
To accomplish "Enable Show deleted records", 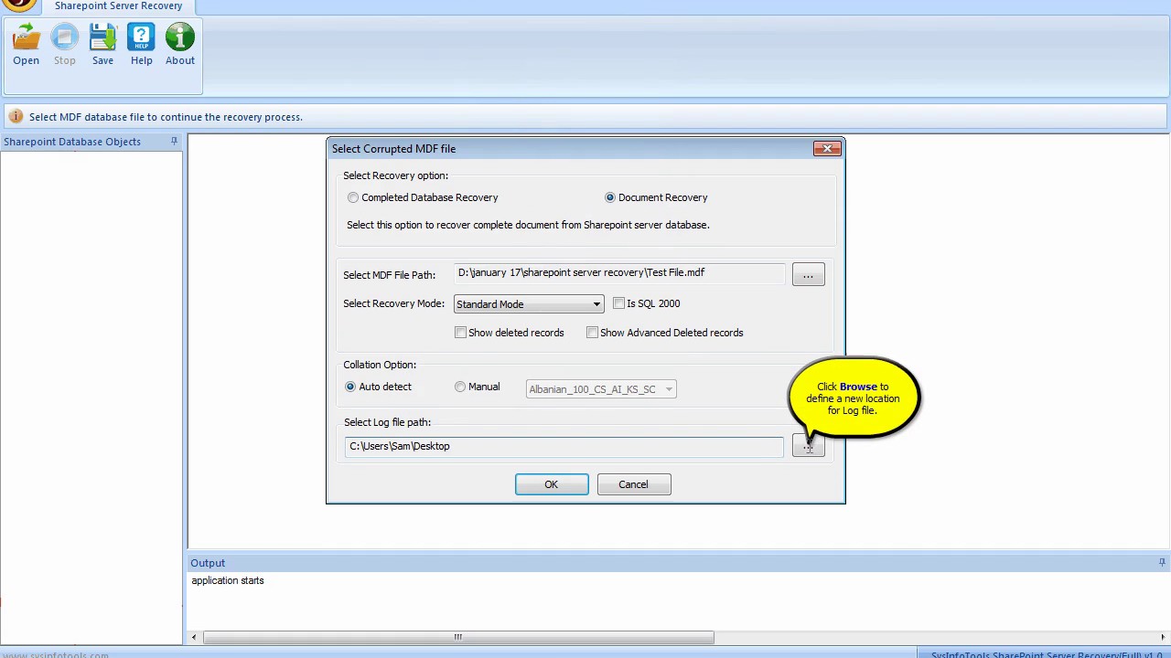I will (461, 333).
